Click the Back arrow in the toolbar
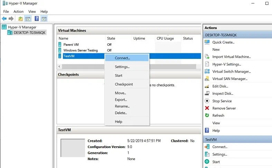This screenshot has height=168, width=272. coord(4,19)
